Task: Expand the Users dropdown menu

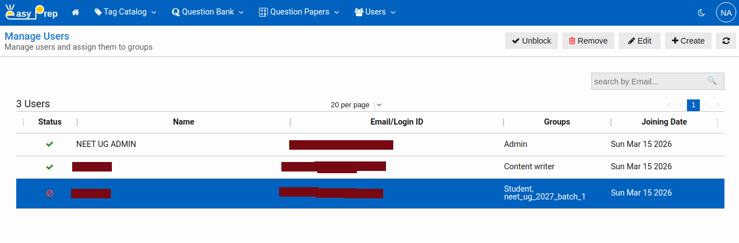Action: (375, 12)
